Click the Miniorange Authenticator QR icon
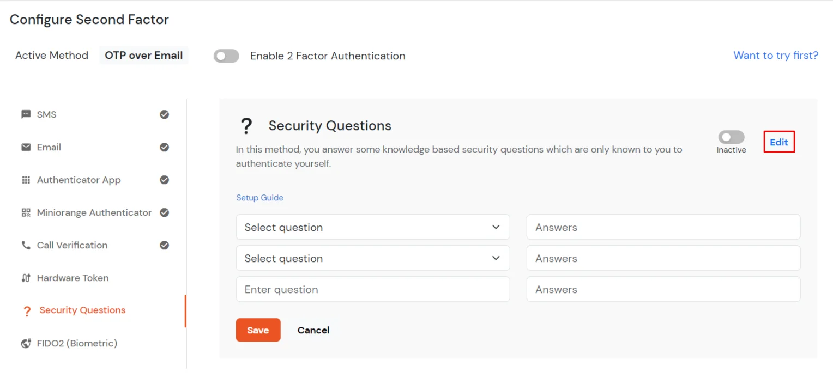The height and width of the screenshot is (384, 833). point(26,212)
